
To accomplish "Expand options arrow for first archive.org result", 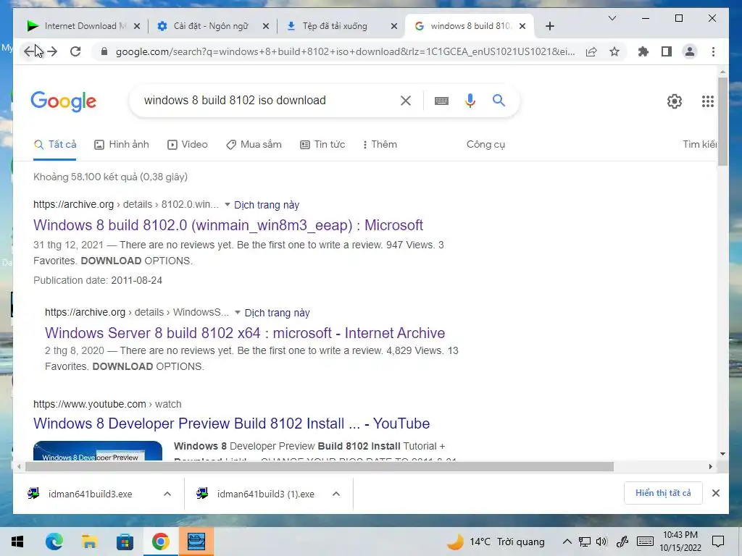I will point(227,205).
